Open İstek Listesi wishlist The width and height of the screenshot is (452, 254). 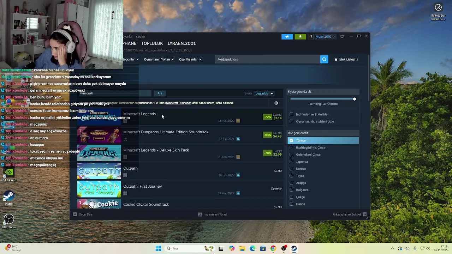point(346,59)
